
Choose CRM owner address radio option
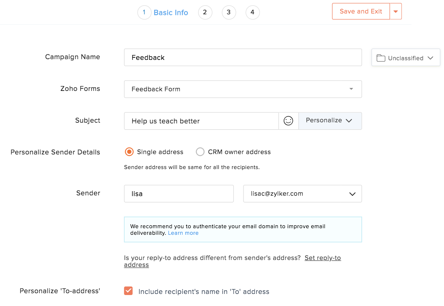click(200, 152)
